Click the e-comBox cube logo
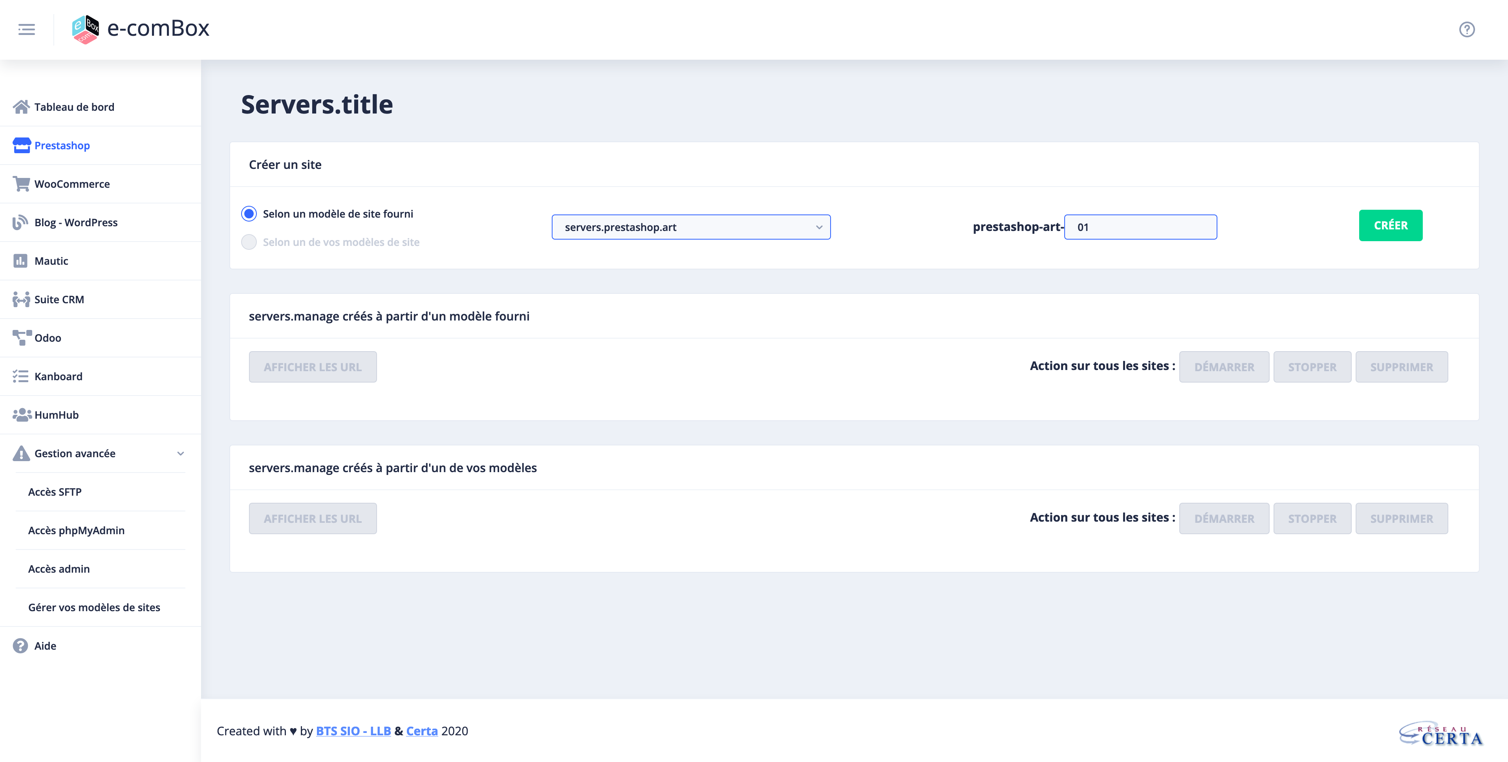This screenshot has height=762, width=1508. coord(86,29)
